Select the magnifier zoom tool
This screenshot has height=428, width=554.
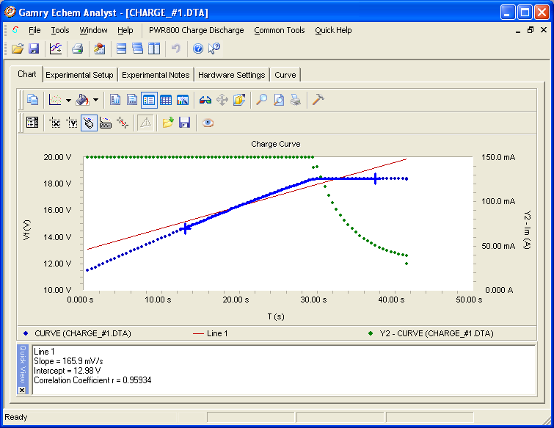(x=261, y=100)
